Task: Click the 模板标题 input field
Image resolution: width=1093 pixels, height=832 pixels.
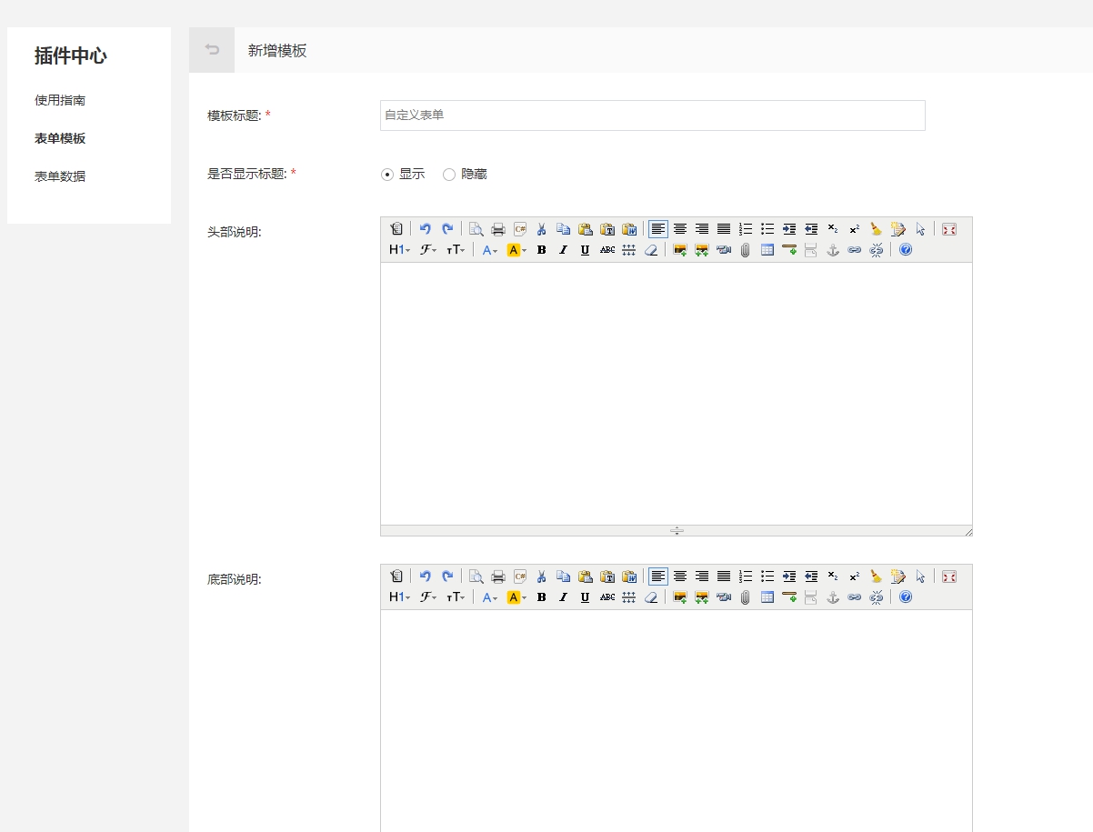Action: click(652, 115)
